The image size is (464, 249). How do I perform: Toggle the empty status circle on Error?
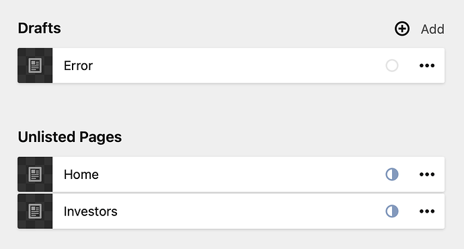(392, 65)
